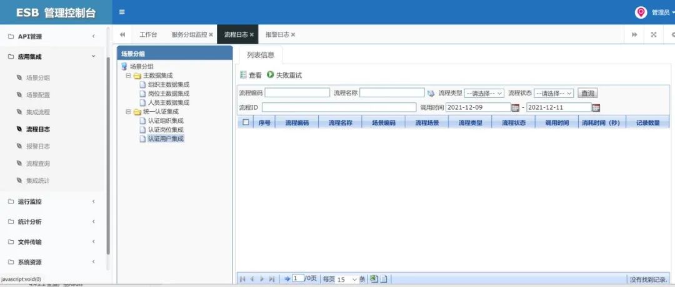The image size is (675, 287).
Task: Open calendar picker for end date
Action: pos(596,108)
